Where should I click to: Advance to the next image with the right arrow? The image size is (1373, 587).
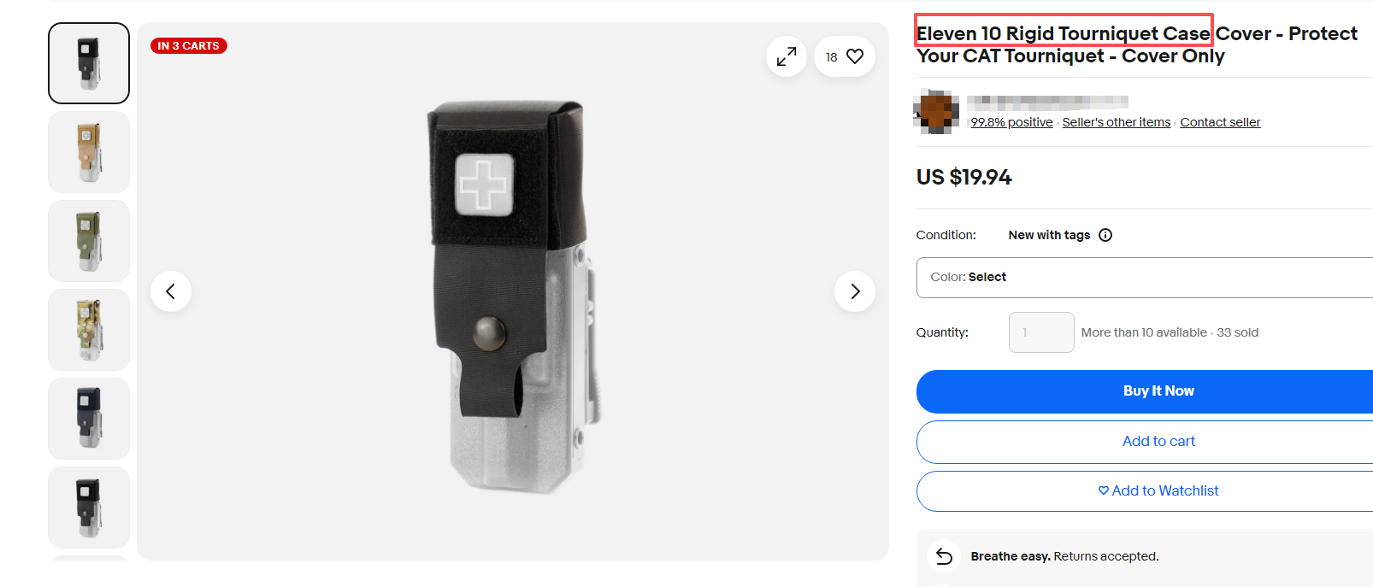pos(855,291)
